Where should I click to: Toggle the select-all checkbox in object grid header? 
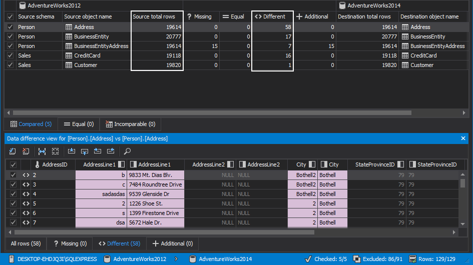(x=10, y=17)
